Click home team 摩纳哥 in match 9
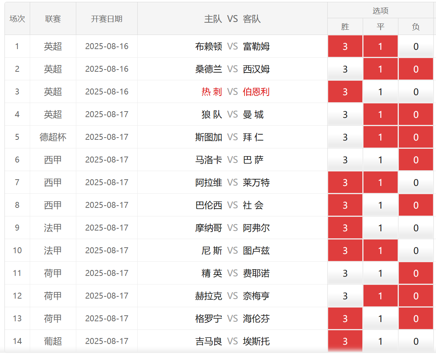This screenshot has height=354, width=436. tap(209, 228)
